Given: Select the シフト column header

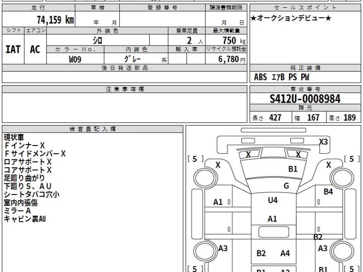Looking at the screenshot, I should click(x=13, y=31).
